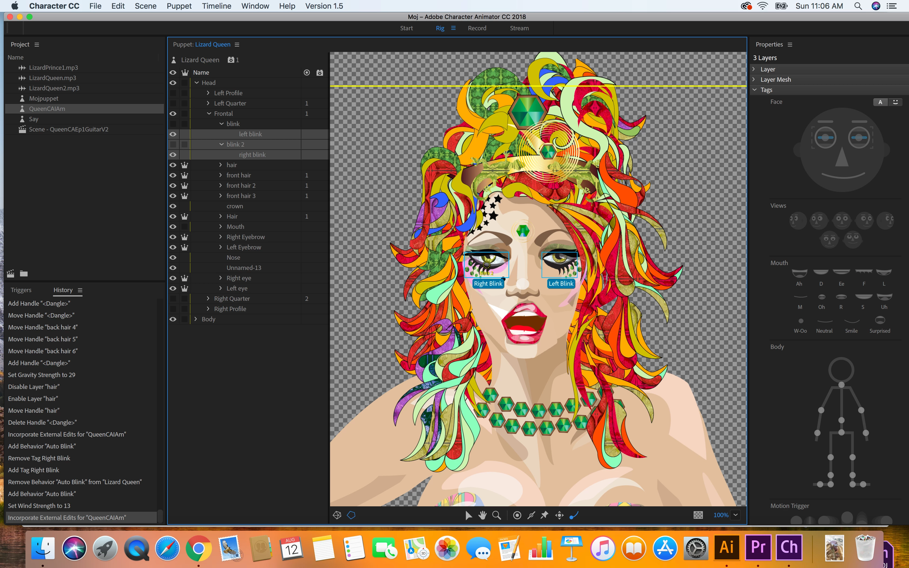Select the Zoom magnifier tool
Screen dimensions: 909x568
497,515
